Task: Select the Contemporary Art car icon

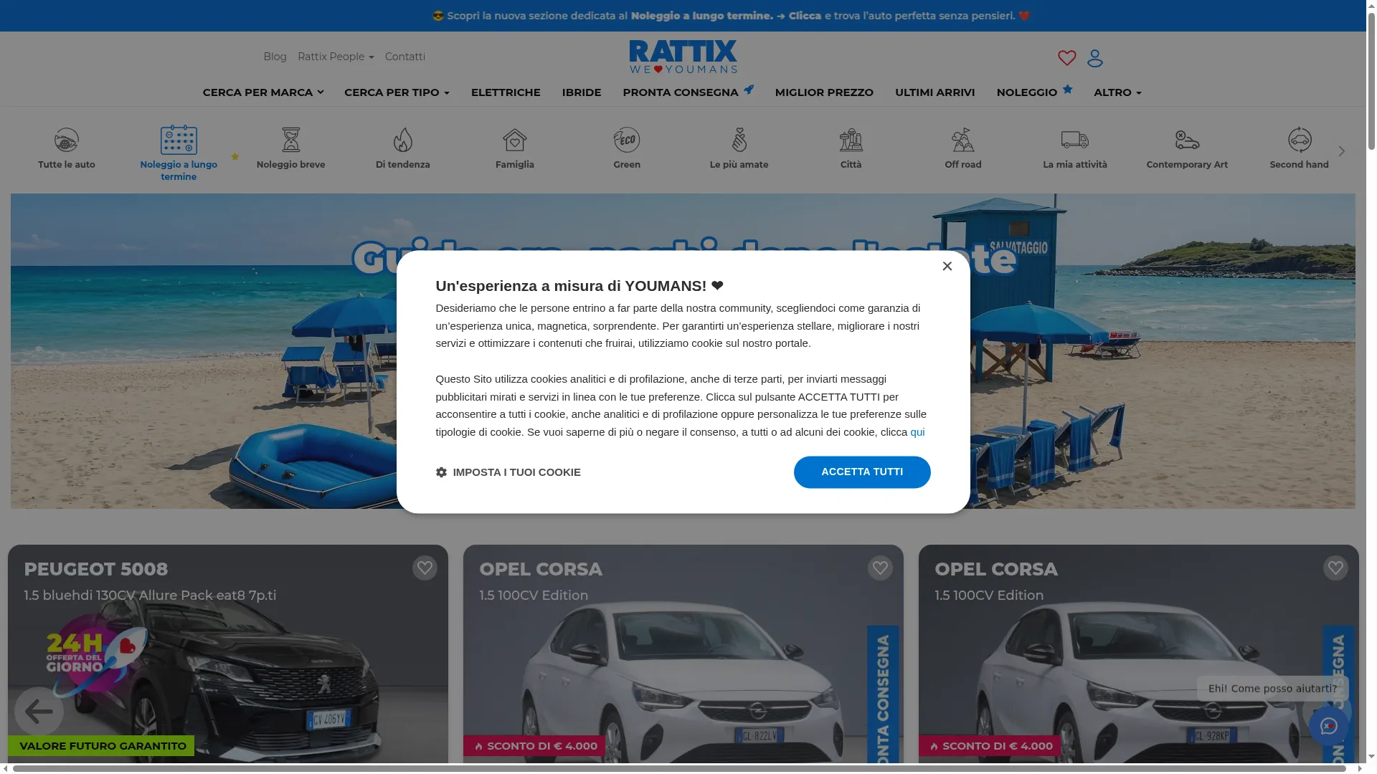Action: pos(1187,140)
